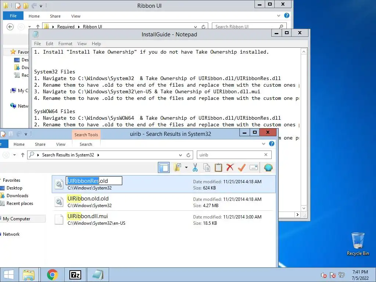
Task: Switch to Notepad from the taskbar
Action: tap(98, 275)
